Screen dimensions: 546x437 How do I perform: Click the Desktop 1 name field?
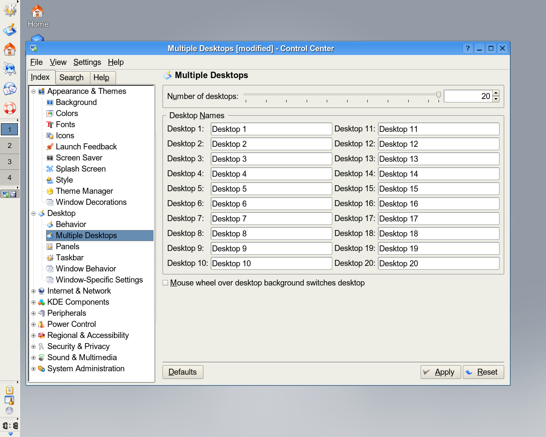pos(271,129)
